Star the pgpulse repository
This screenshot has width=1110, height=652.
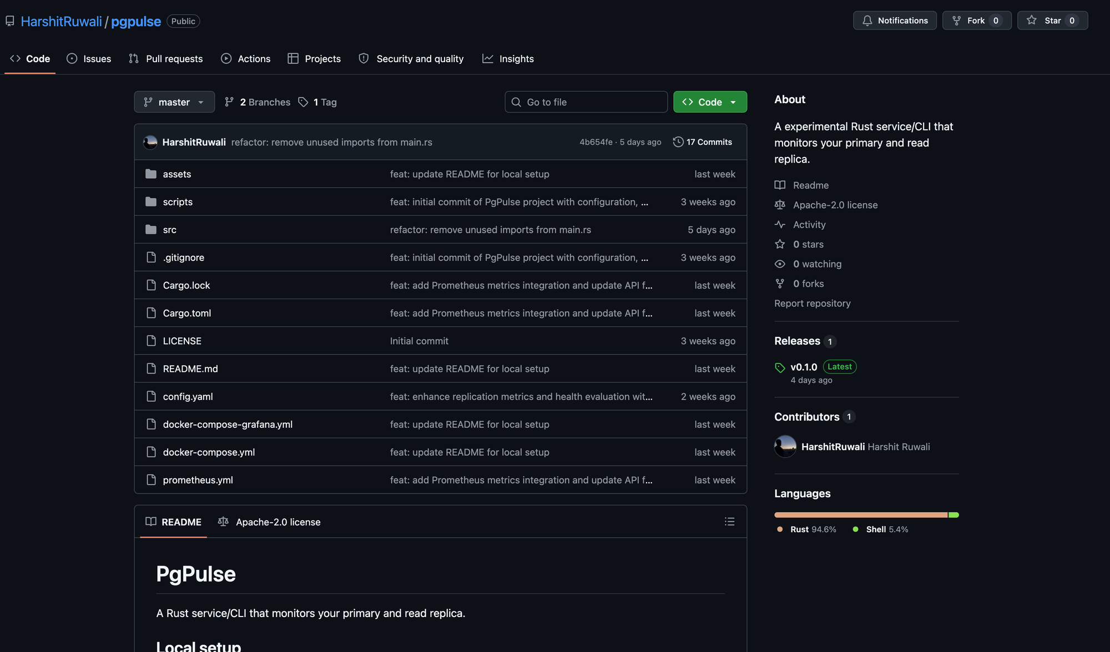pyautogui.click(x=1052, y=21)
